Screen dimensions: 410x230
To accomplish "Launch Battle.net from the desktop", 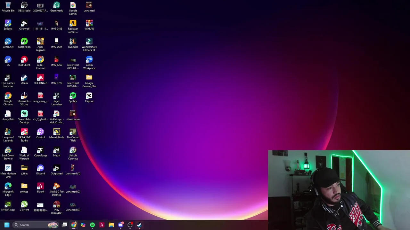I will click(8, 43).
